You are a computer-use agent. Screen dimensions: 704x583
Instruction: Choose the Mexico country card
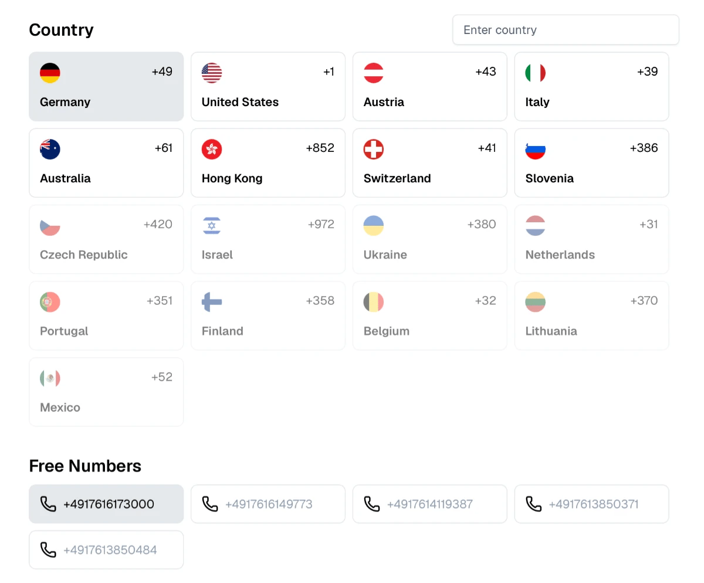106,392
